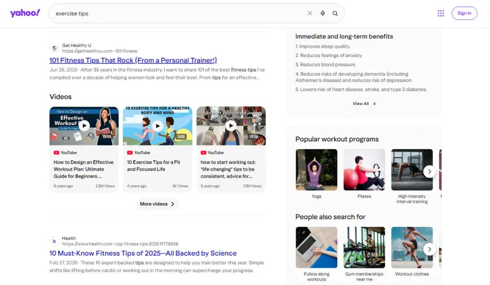Open the Yahoo apps grid icon
Image resolution: width=490 pixels, height=285 pixels.
tap(441, 13)
